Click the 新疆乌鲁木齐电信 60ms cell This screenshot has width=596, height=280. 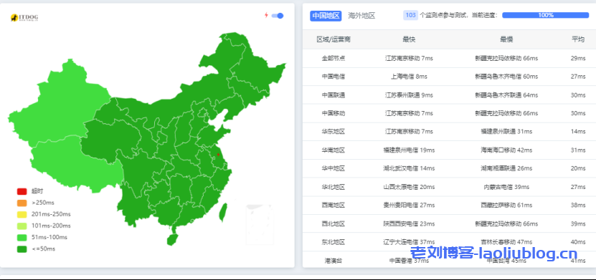(506, 77)
